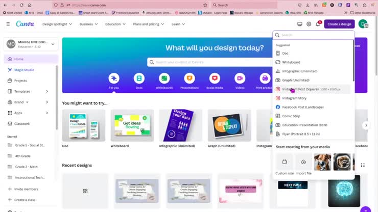Switch recent designs to list view
Image resolution: width=378 pixels, height=212 pixels.
tap(363, 165)
